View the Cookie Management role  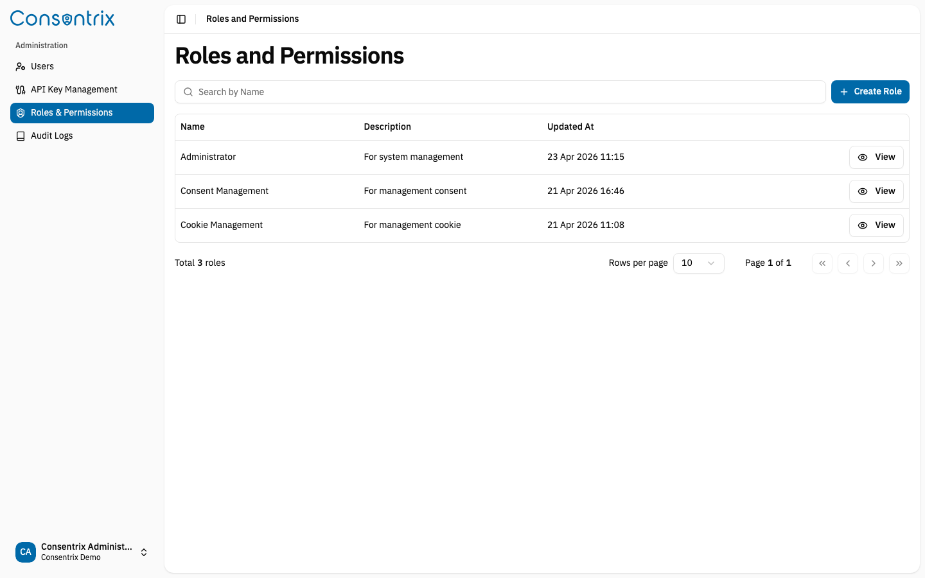tap(876, 225)
